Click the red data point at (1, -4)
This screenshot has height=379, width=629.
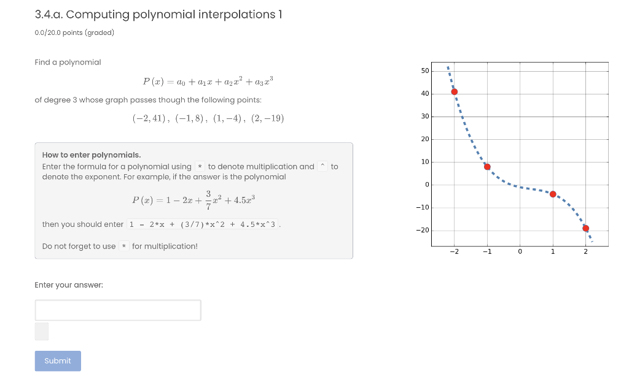coord(552,194)
